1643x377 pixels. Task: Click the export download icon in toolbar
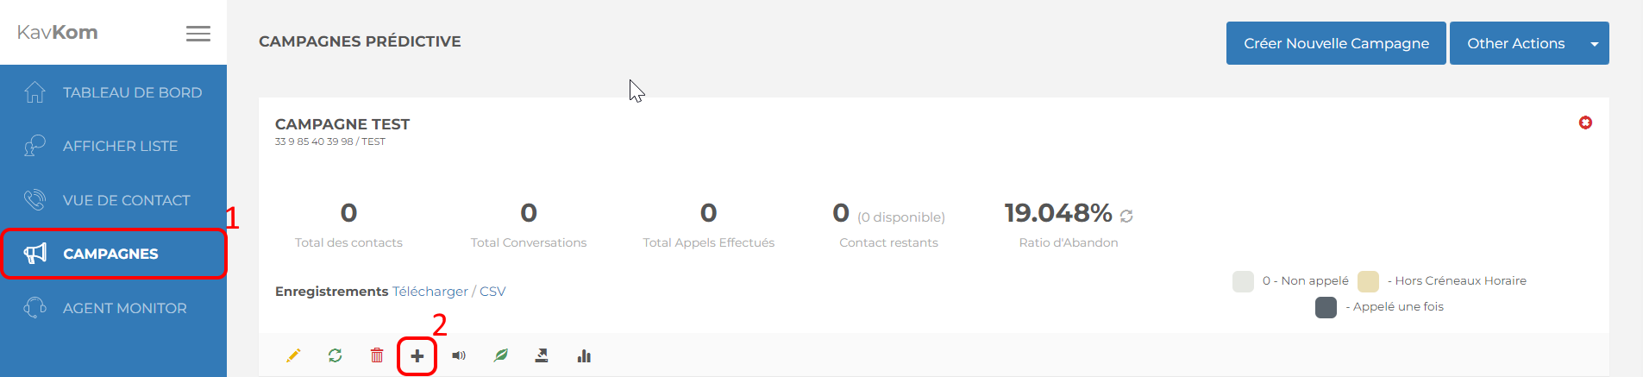coord(542,355)
